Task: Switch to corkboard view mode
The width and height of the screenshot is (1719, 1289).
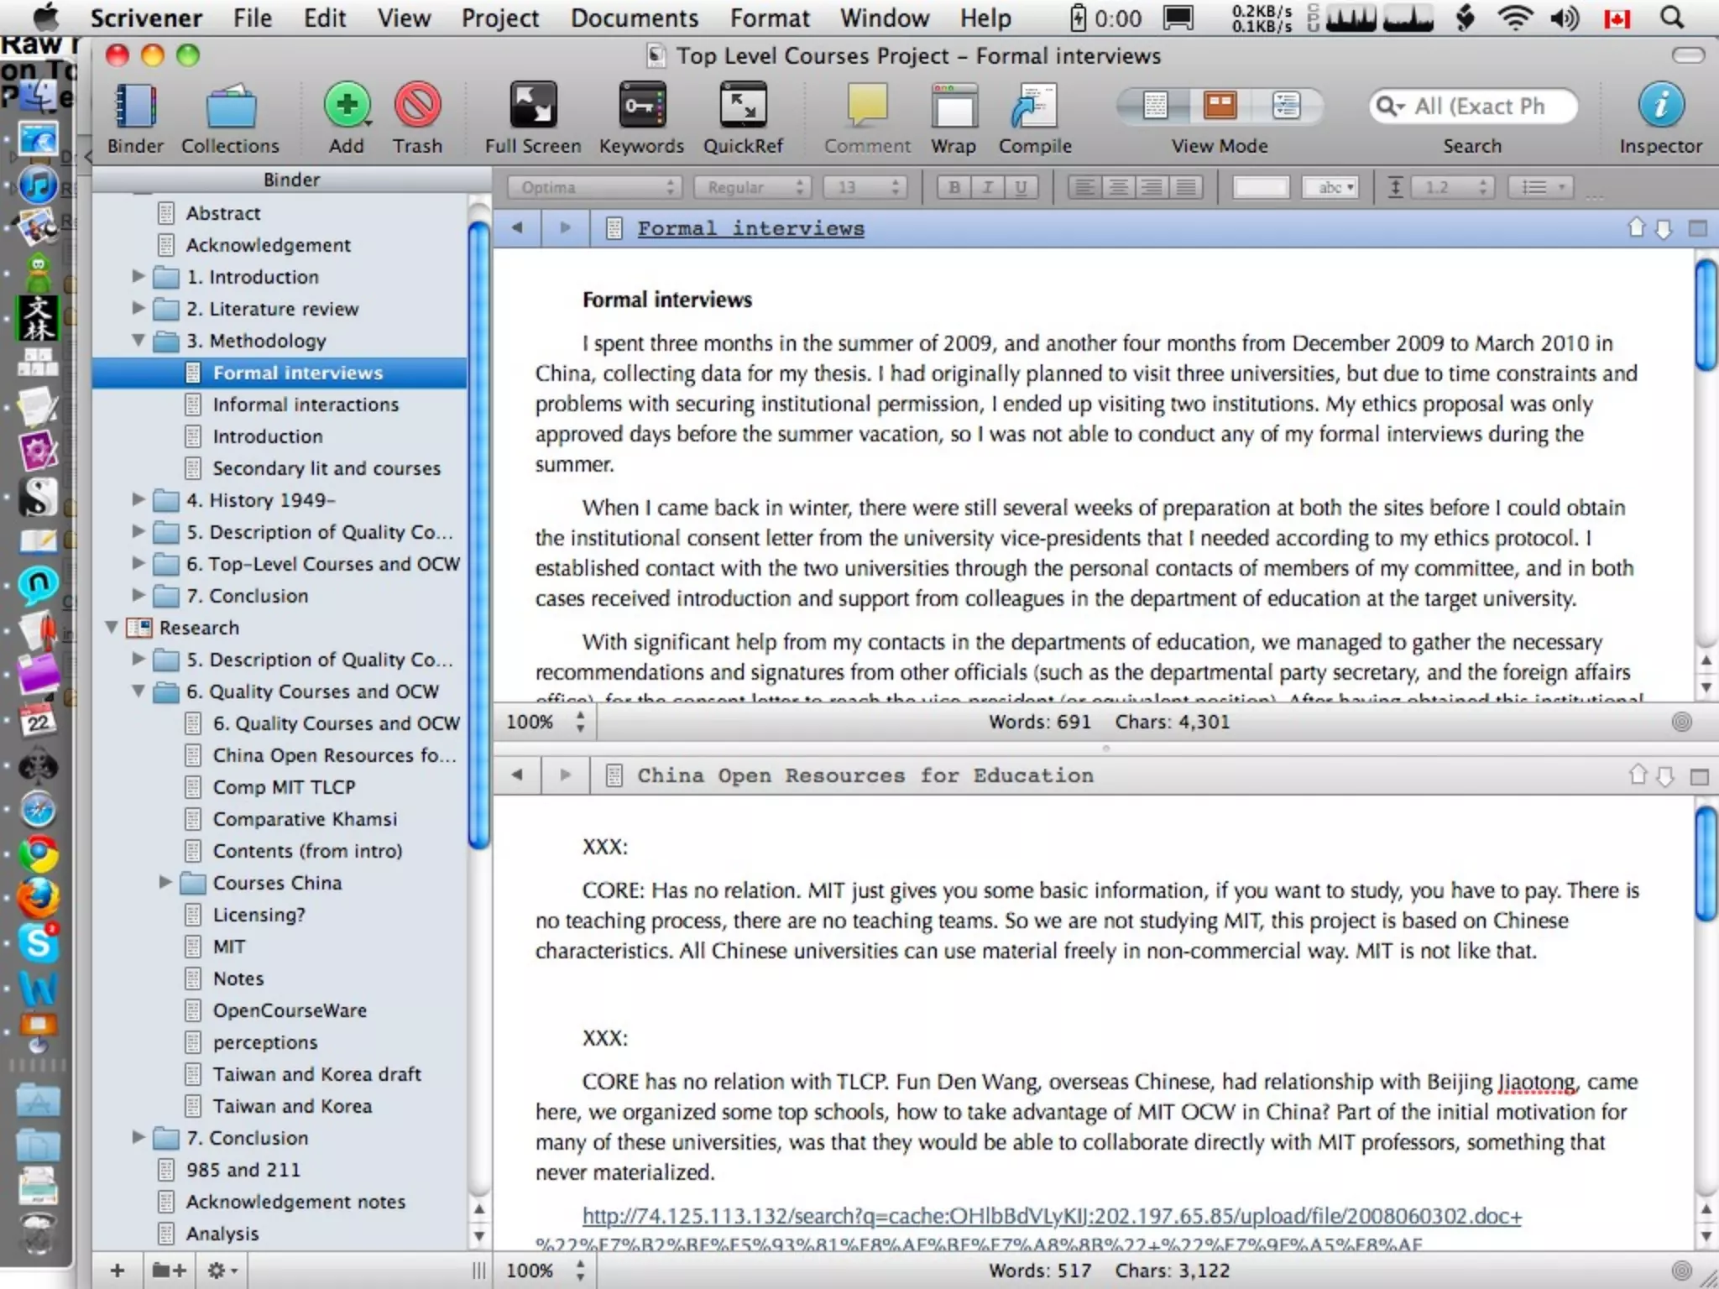Action: (x=1220, y=106)
